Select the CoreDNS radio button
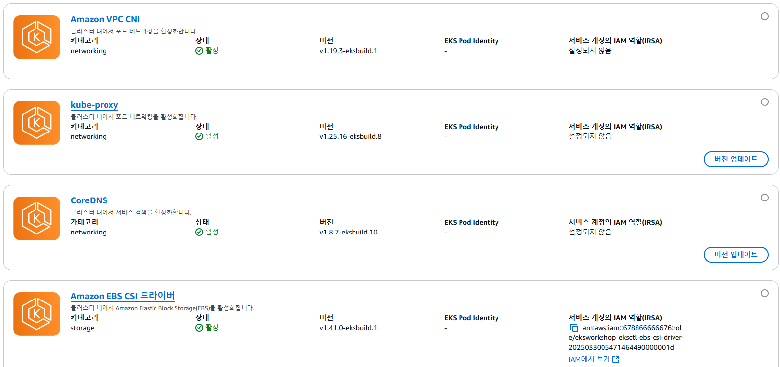 pos(764,198)
